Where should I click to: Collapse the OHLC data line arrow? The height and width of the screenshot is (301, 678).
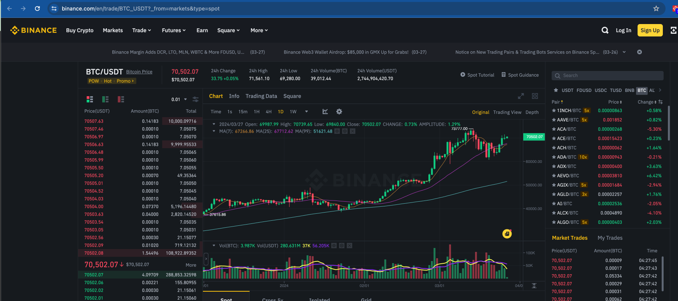coord(214,124)
